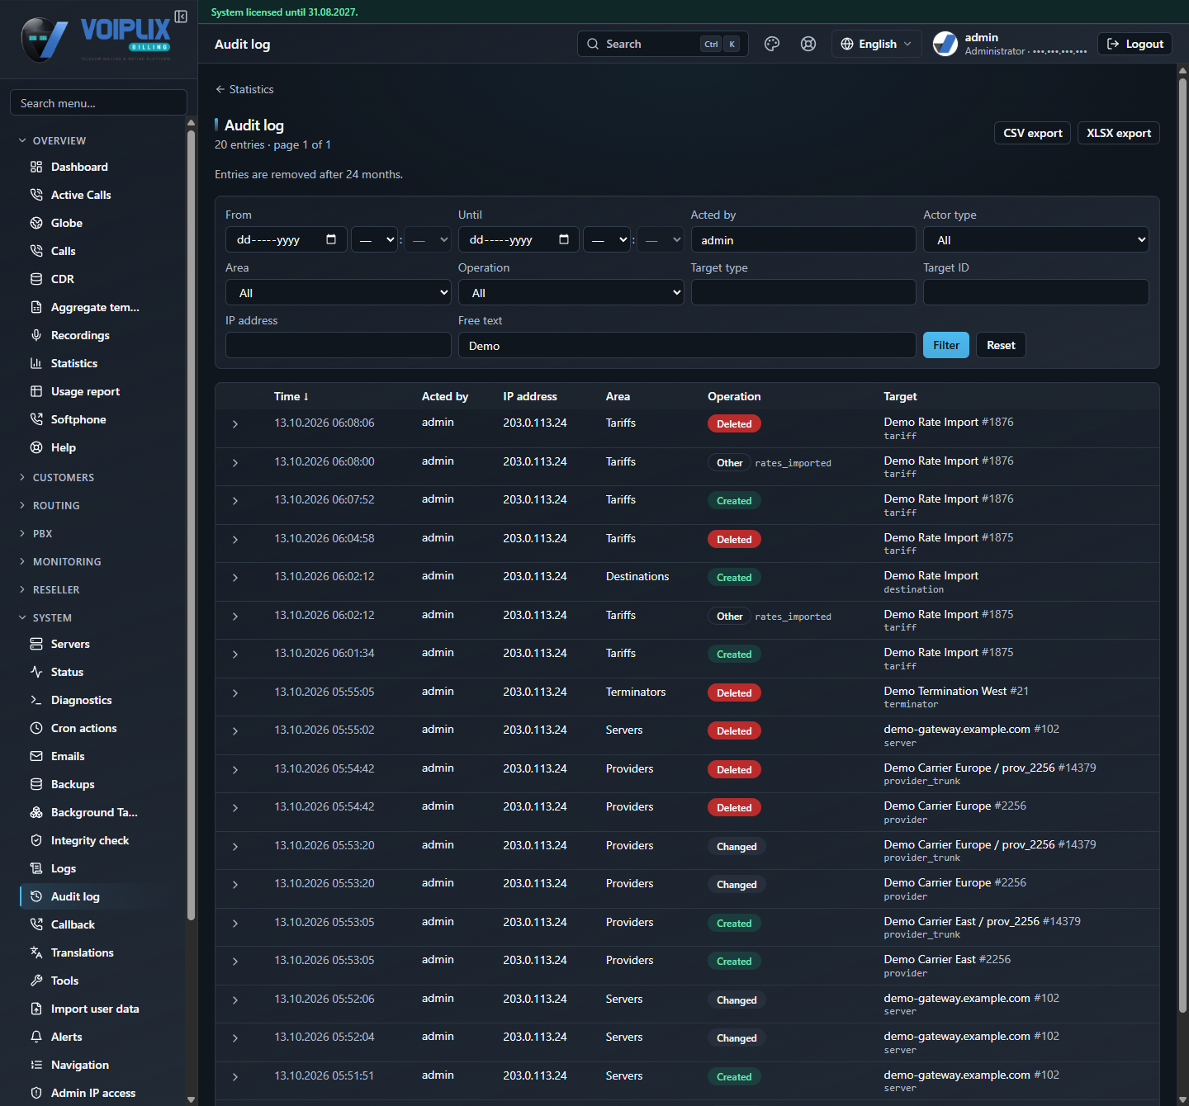
Task: Open the Backups page
Action: (73, 784)
